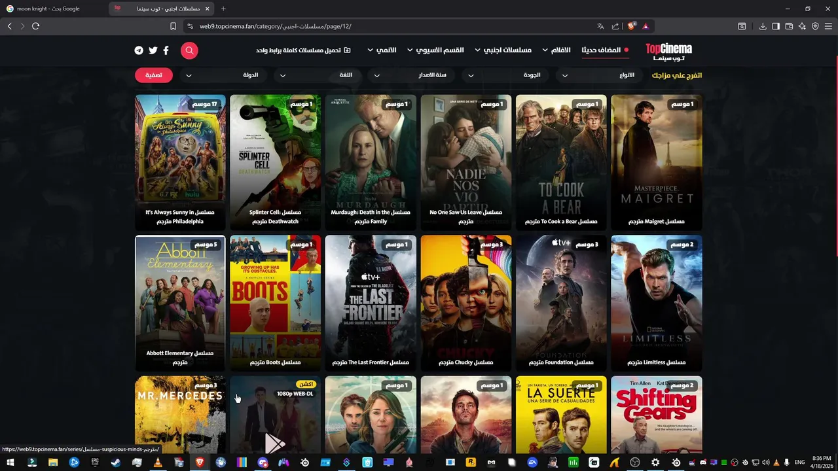Expand the القسم الاسيوي nav dropdown
The image size is (838, 471).
(x=435, y=50)
